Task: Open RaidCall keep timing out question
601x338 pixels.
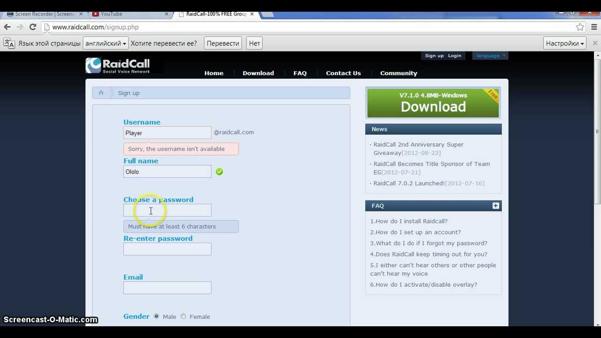Action: coord(428,254)
